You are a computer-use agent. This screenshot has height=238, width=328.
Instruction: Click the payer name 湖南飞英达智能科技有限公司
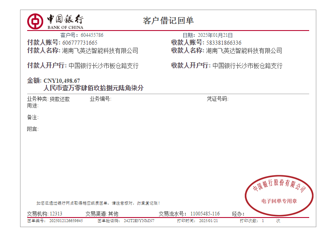[x=100, y=51]
